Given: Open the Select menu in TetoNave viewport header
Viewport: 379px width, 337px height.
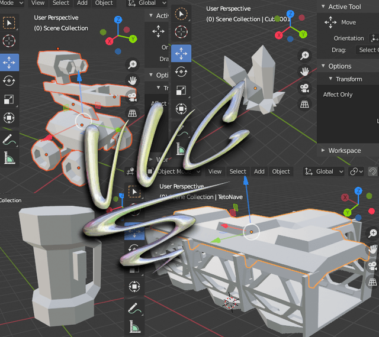Looking at the screenshot, I should [x=238, y=171].
